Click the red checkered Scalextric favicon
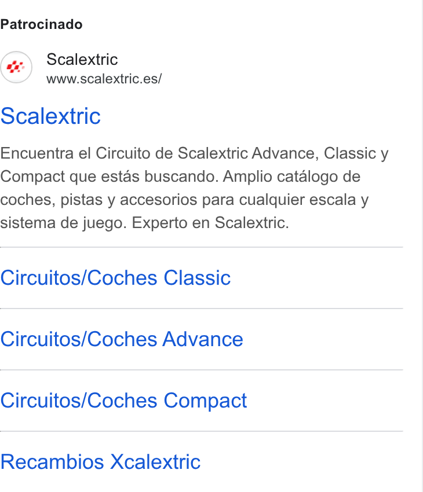Screen dimensions: 423x492 pyautogui.click(x=16, y=67)
